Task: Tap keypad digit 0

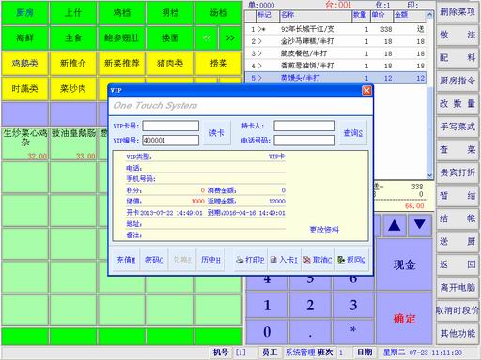Action: pos(267,332)
